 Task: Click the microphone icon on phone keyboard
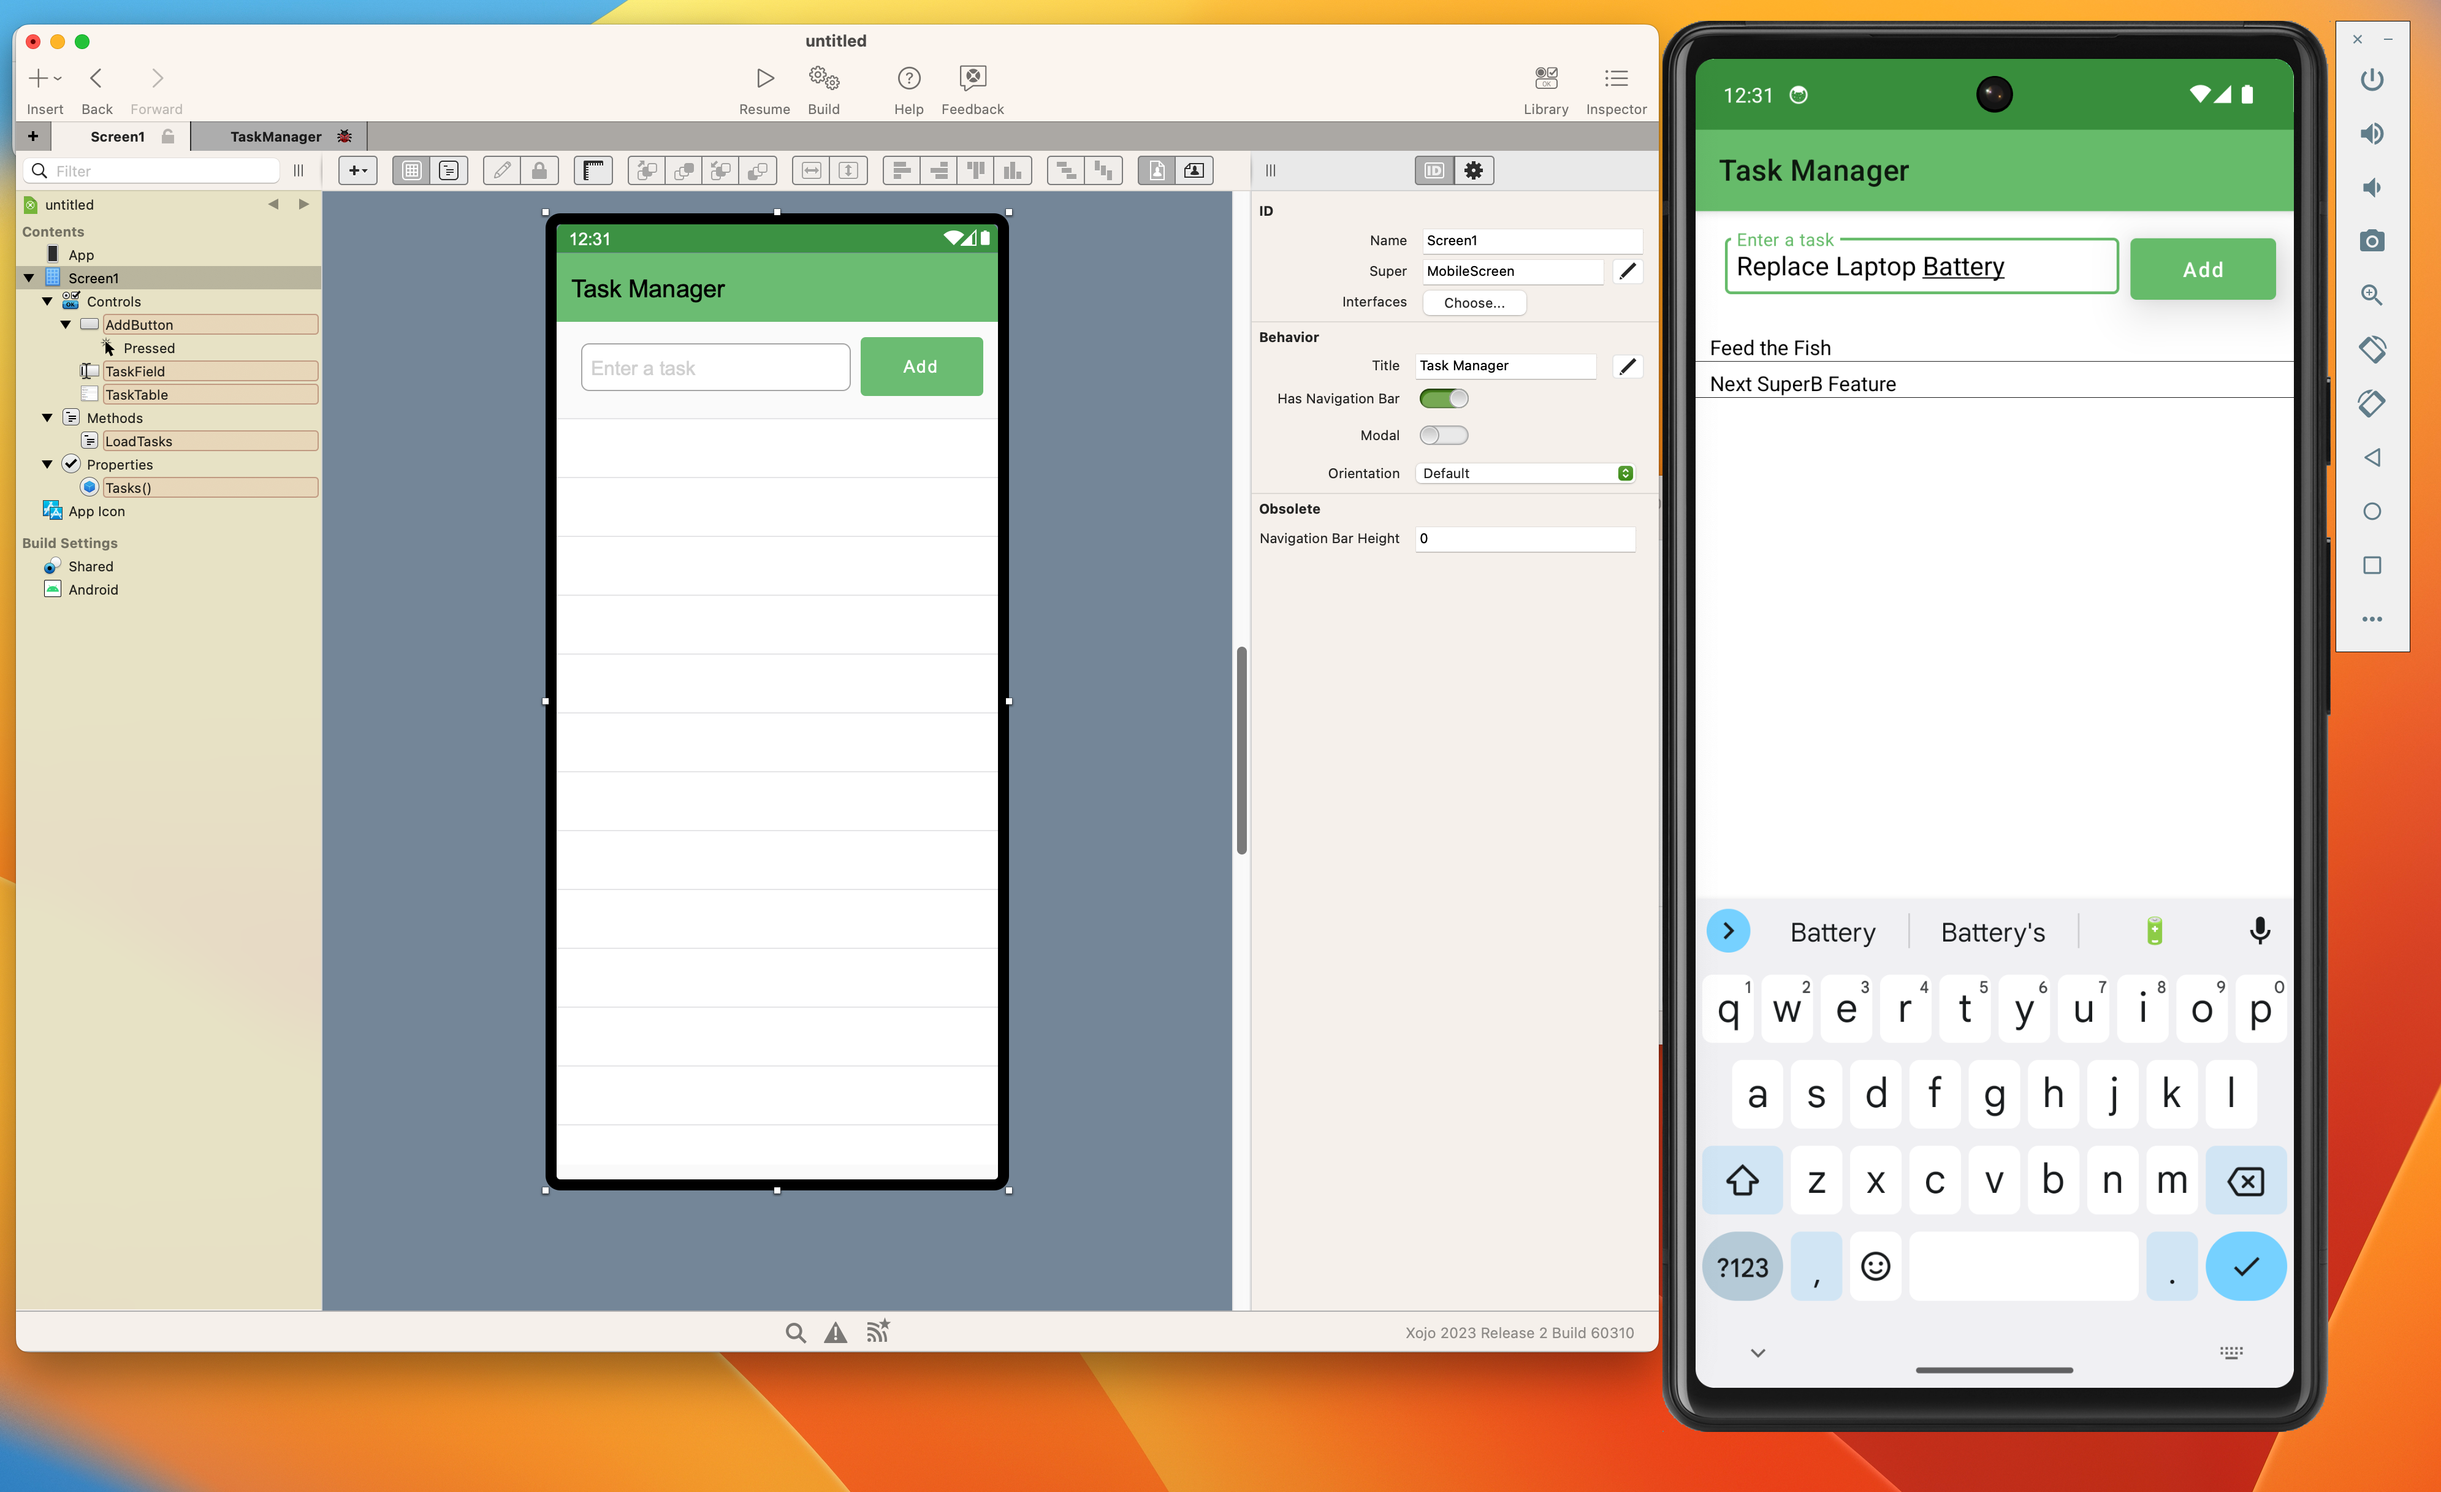2259,931
